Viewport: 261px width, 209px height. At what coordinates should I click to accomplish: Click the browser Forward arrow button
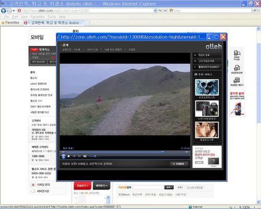(9, 10)
